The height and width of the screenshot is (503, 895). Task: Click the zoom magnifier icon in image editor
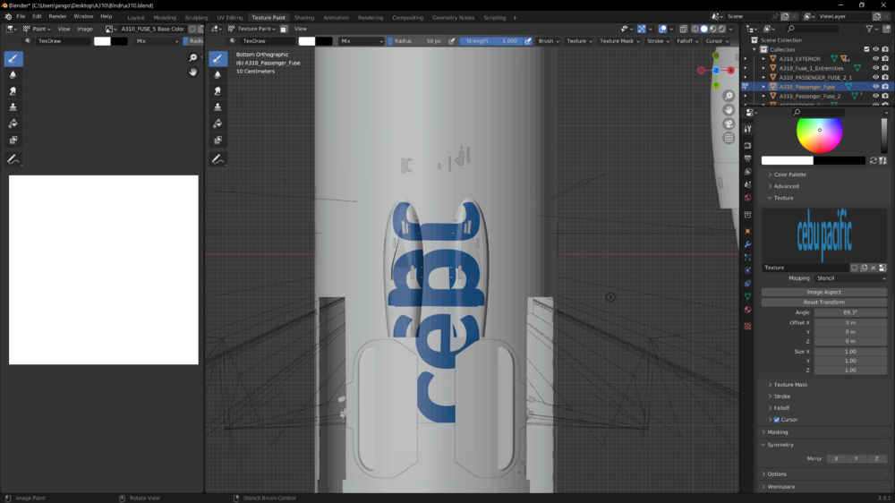point(192,58)
